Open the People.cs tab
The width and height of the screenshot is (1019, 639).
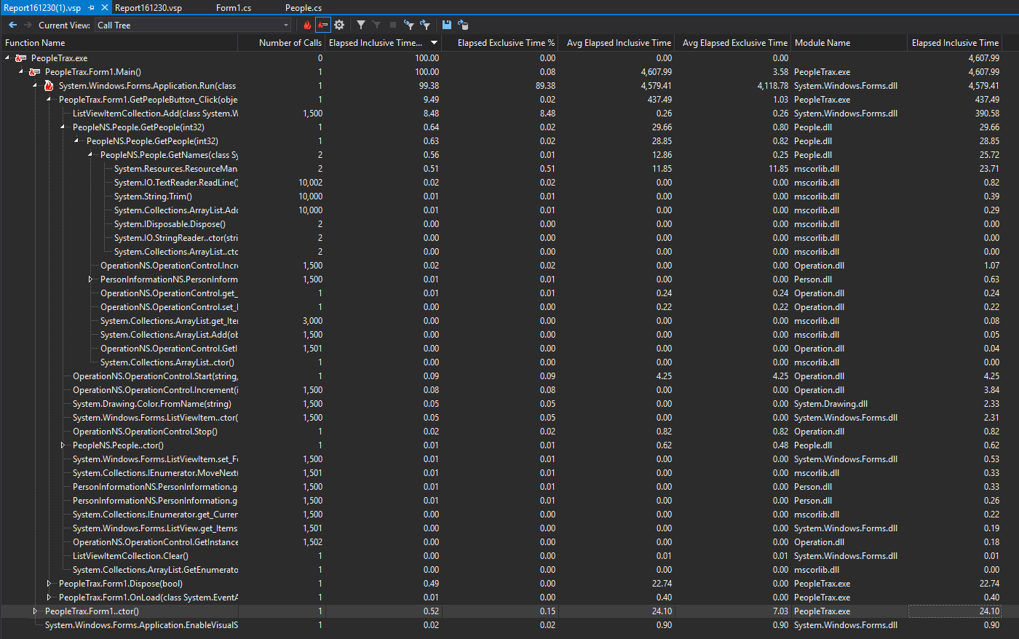(303, 8)
